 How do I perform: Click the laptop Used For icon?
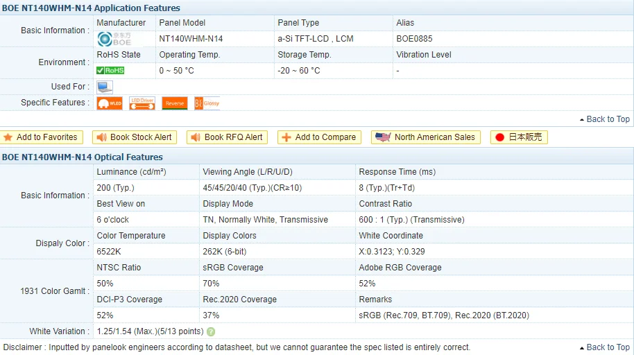coord(105,87)
